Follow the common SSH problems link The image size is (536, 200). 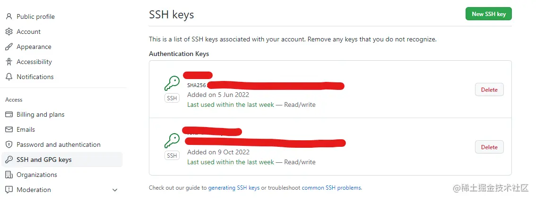coord(331,188)
